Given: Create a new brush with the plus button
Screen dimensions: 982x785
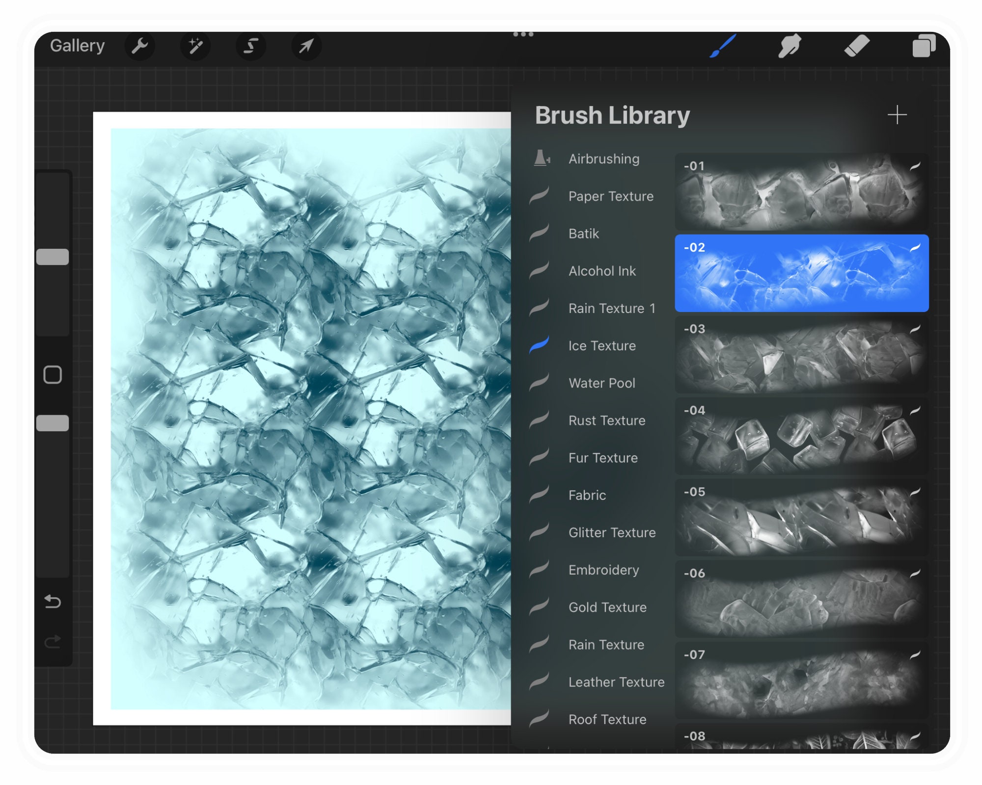Looking at the screenshot, I should click(x=898, y=115).
